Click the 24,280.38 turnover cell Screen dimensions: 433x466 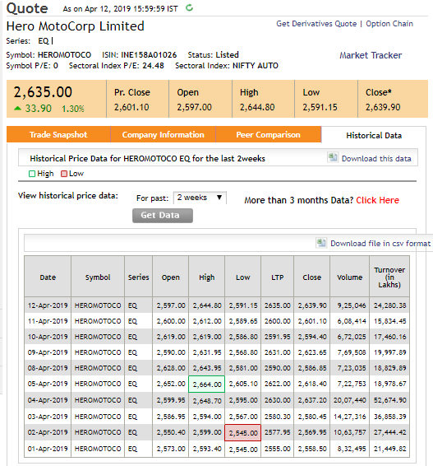[389, 305]
